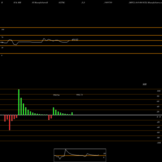Click the MR axis label '-40'

pos(158,127)
